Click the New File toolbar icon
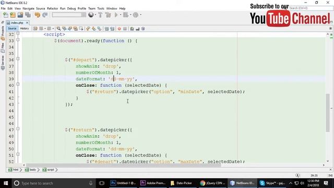 6,15
